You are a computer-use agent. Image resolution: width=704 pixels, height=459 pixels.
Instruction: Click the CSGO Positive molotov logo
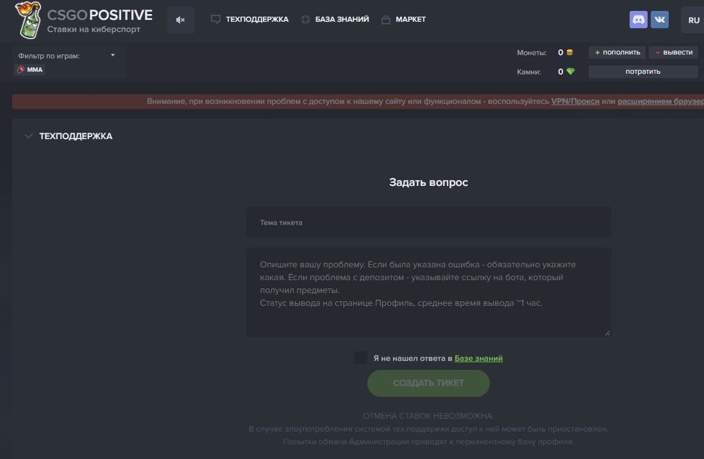(29, 19)
